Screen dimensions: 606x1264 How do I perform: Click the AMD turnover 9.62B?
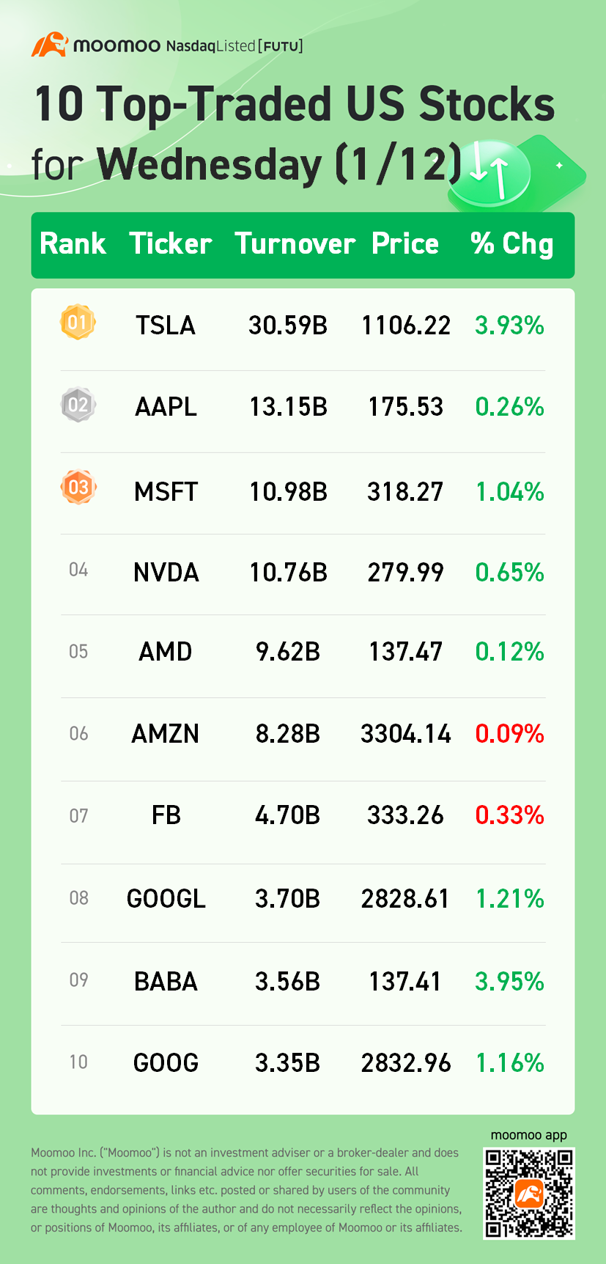[x=287, y=651]
